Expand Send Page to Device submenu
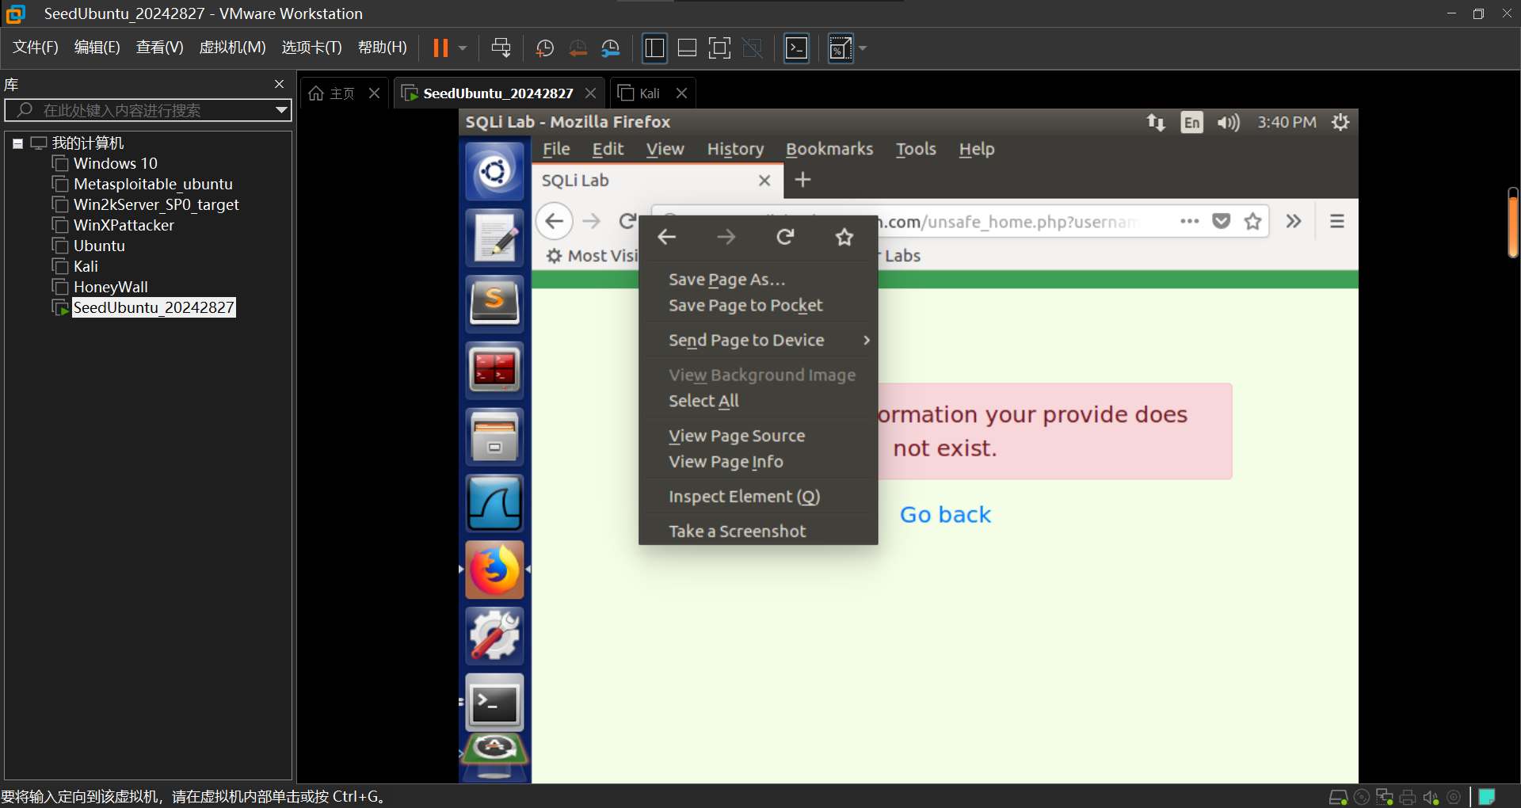Image resolution: width=1521 pixels, height=808 pixels. click(x=759, y=341)
